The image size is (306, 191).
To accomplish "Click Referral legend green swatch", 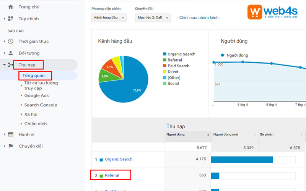I will point(164,60).
